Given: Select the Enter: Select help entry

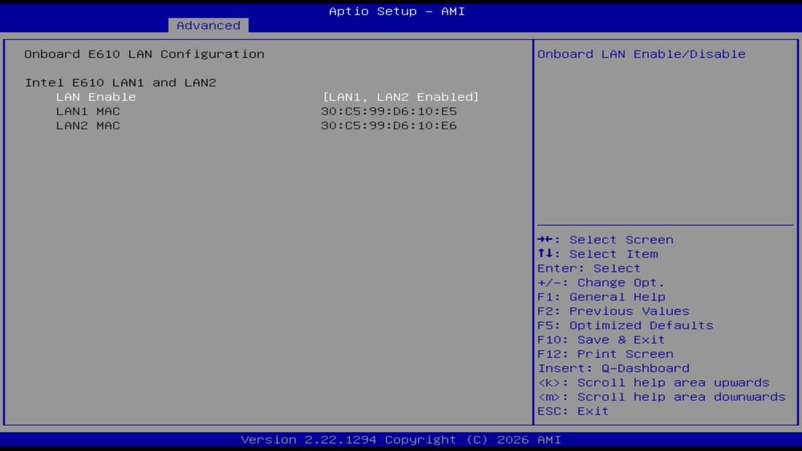Looking at the screenshot, I should [x=588, y=268].
